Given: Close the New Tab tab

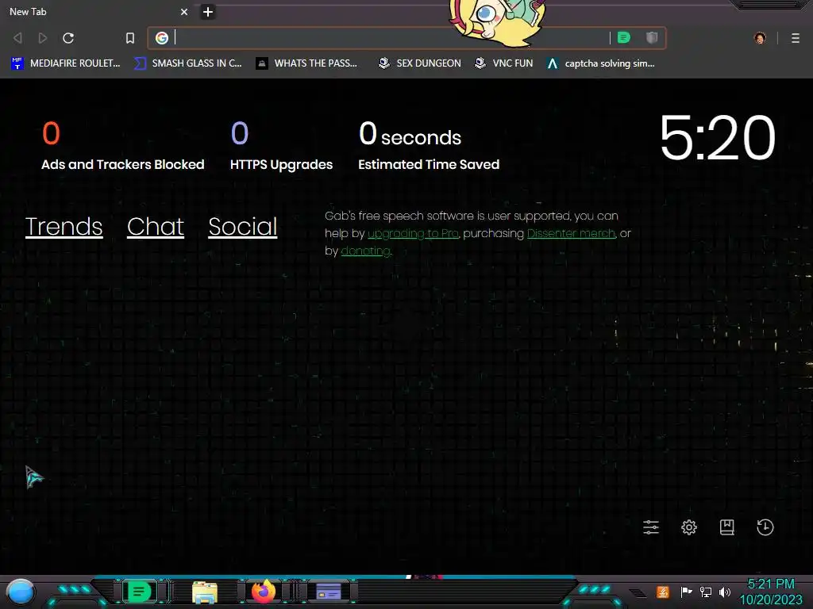Looking at the screenshot, I should [x=184, y=11].
